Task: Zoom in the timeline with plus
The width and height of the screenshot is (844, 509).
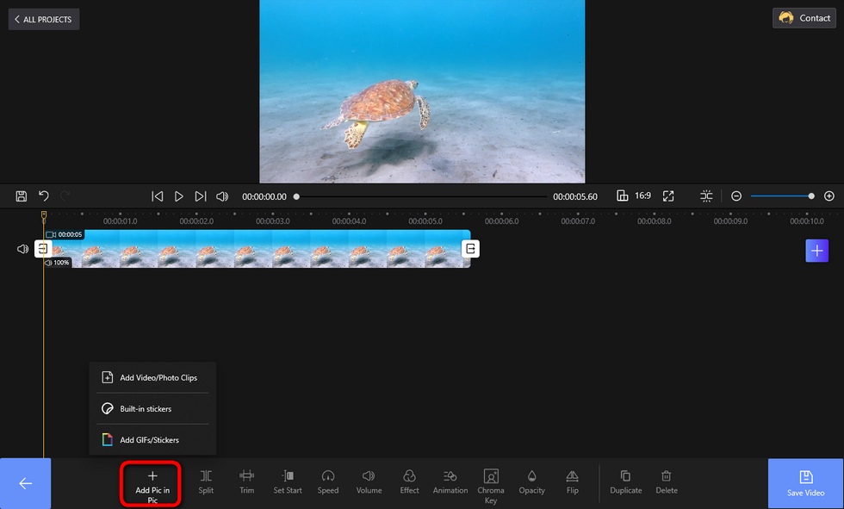Action: (x=828, y=196)
